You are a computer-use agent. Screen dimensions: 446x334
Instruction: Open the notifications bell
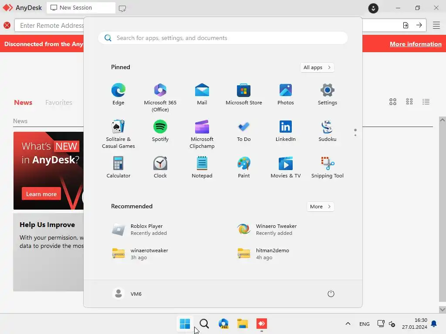tap(434, 324)
